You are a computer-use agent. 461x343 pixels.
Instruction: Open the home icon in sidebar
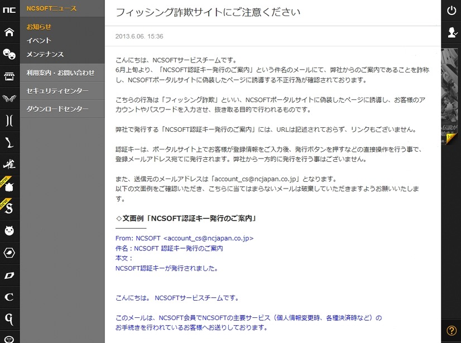pyautogui.click(x=9, y=32)
